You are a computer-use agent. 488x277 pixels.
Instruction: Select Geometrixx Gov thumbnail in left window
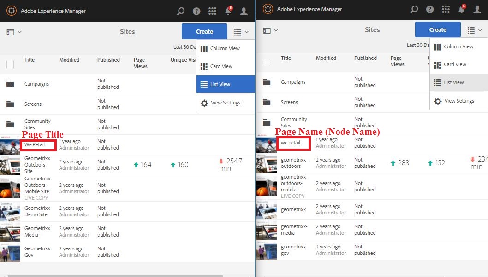tap(10, 252)
